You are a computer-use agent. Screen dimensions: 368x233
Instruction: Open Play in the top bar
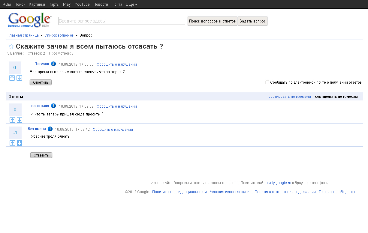67,4
